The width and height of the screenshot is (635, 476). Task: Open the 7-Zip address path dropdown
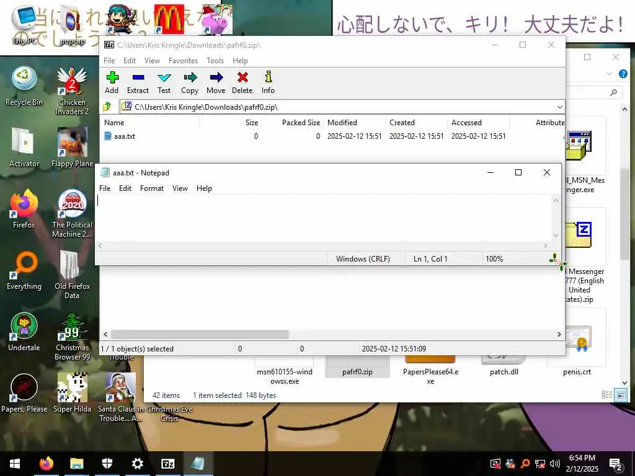tap(559, 107)
